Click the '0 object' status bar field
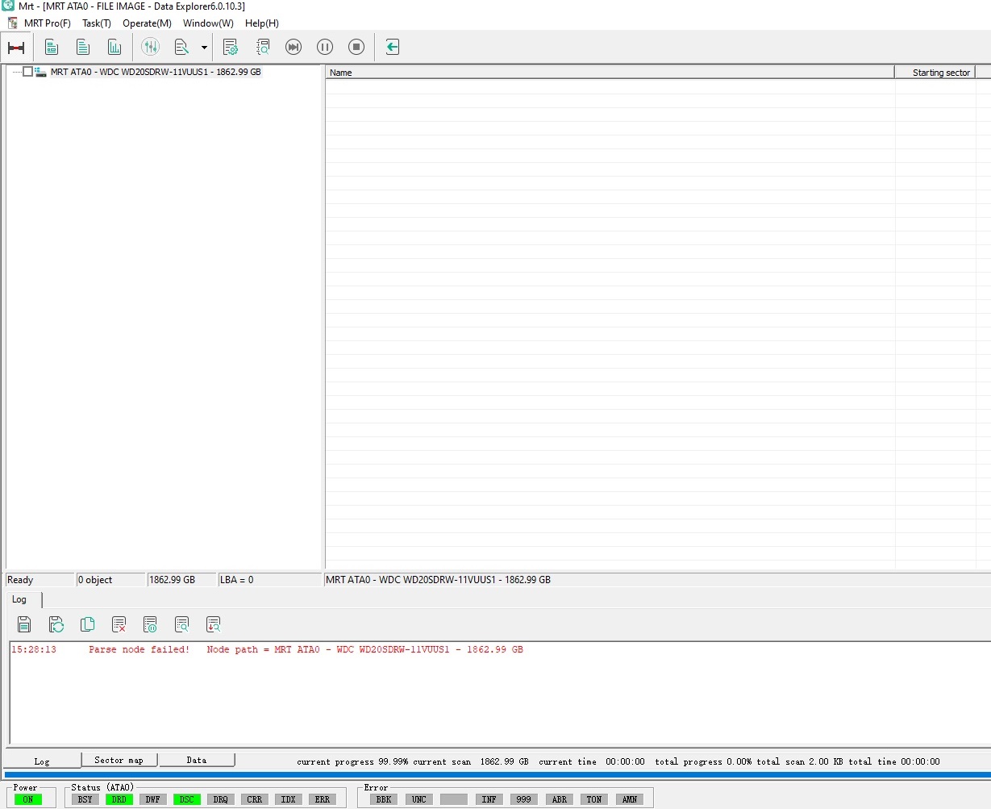Screen dimensions: 991x809 pos(110,580)
